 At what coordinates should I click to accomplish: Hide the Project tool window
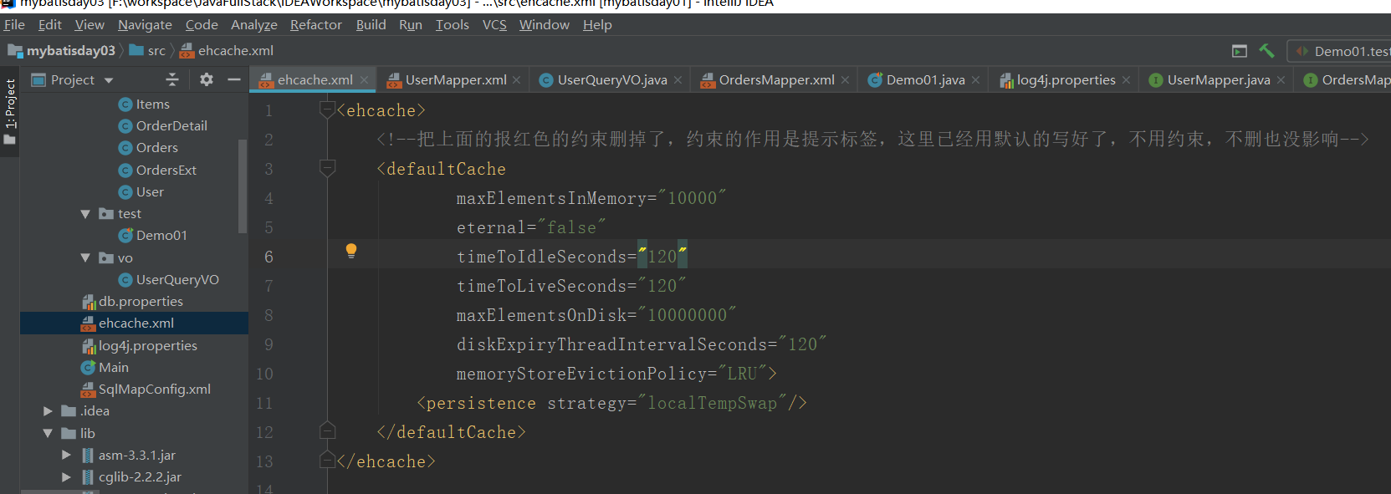point(234,79)
